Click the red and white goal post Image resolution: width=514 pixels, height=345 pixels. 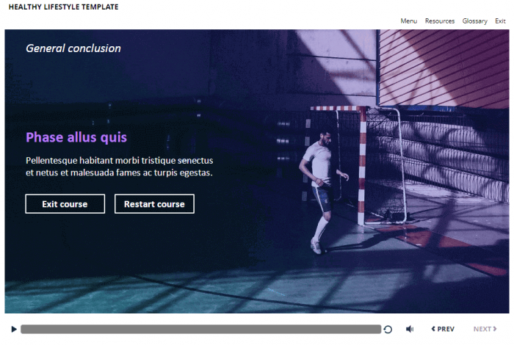[x=363, y=161]
